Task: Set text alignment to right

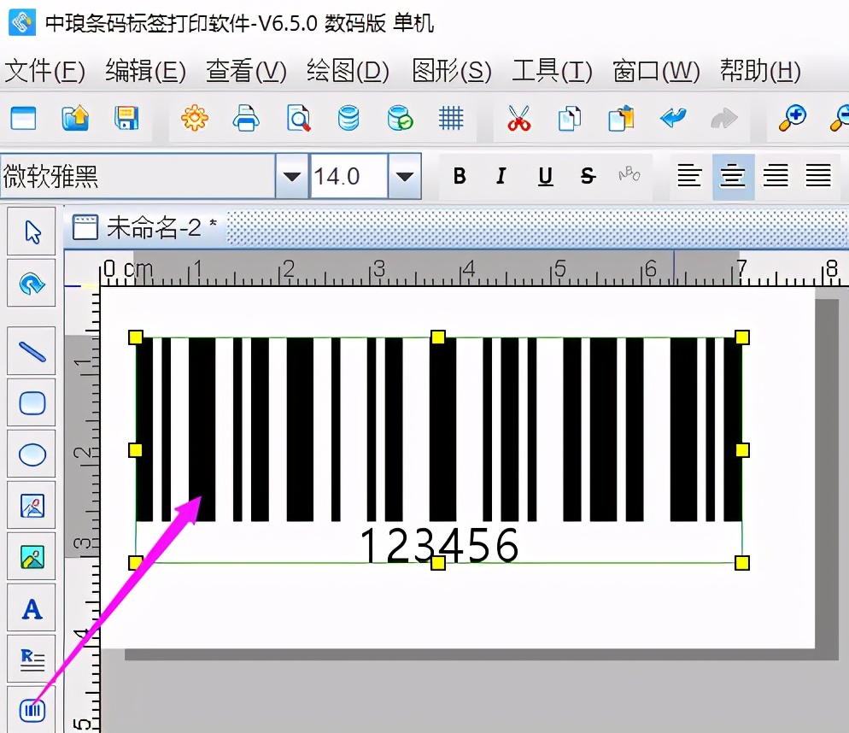Action: [776, 176]
